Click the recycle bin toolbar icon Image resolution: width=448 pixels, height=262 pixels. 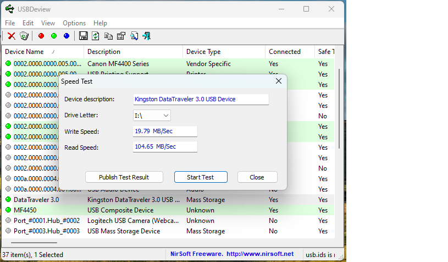(24, 36)
